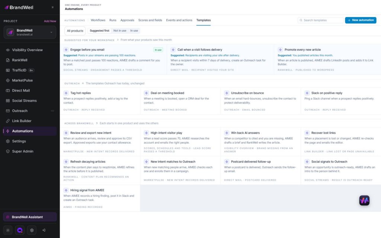The width and height of the screenshot is (381, 238).
Task: Click icon of Promote every new article
Action: [x=280, y=50]
